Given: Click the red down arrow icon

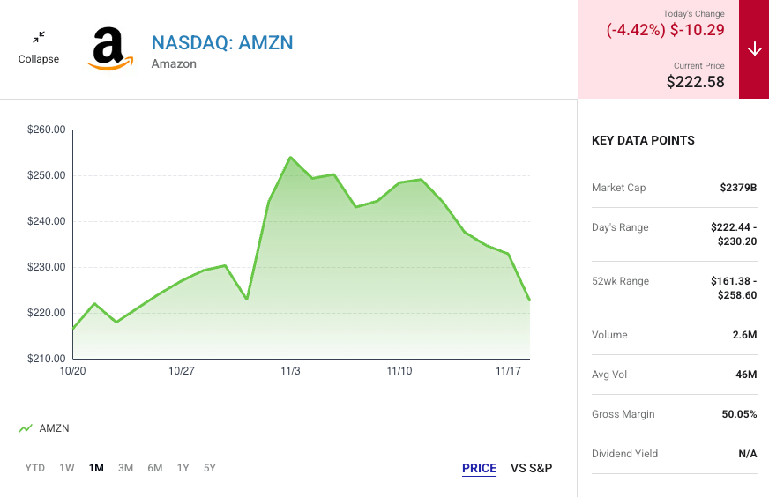Looking at the screenshot, I should click(x=754, y=49).
